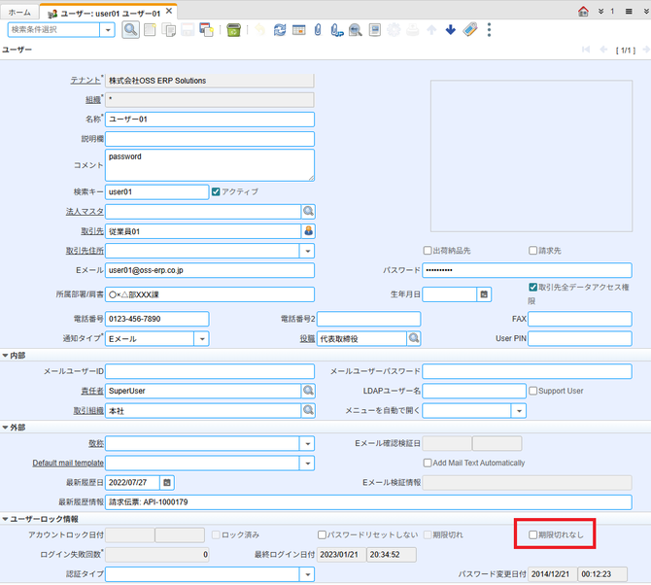Click the red Home icon top right
The width and height of the screenshot is (651, 585).
pos(583,12)
